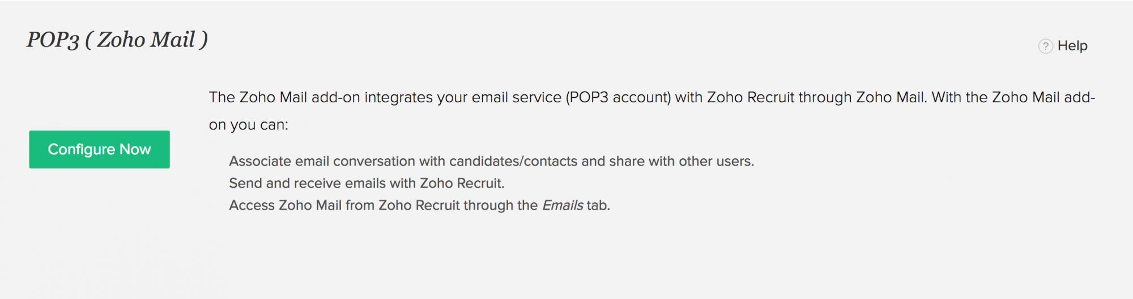Click the '(POP3 account)' text in description

click(618, 97)
